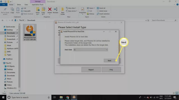Open the notification center icon

175,97
